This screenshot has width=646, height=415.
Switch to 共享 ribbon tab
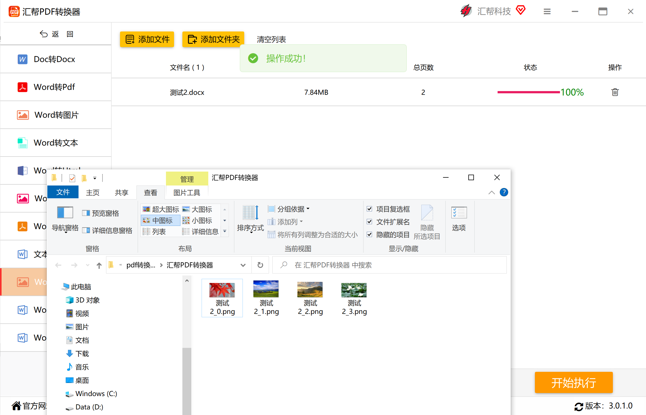tap(122, 192)
